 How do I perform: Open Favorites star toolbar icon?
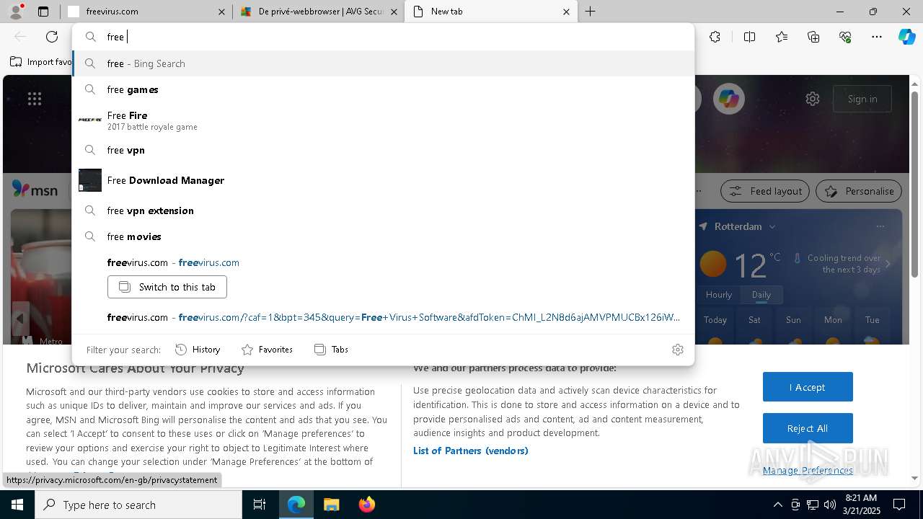coord(782,37)
